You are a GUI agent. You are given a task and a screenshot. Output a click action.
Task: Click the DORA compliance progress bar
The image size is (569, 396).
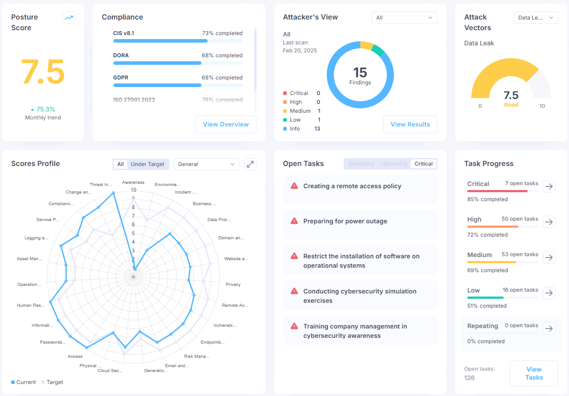178,63
